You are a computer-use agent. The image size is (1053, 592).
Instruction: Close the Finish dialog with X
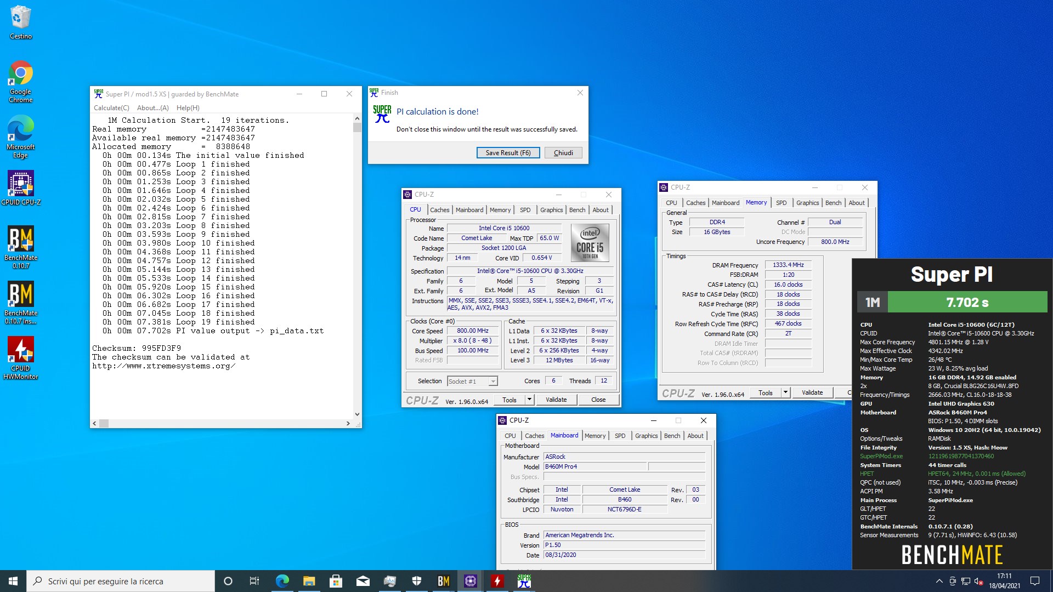[580, 93]
